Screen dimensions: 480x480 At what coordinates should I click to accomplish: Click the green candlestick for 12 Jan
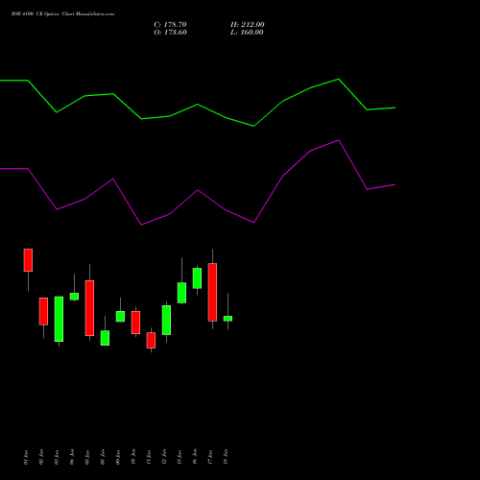point(166,320)
